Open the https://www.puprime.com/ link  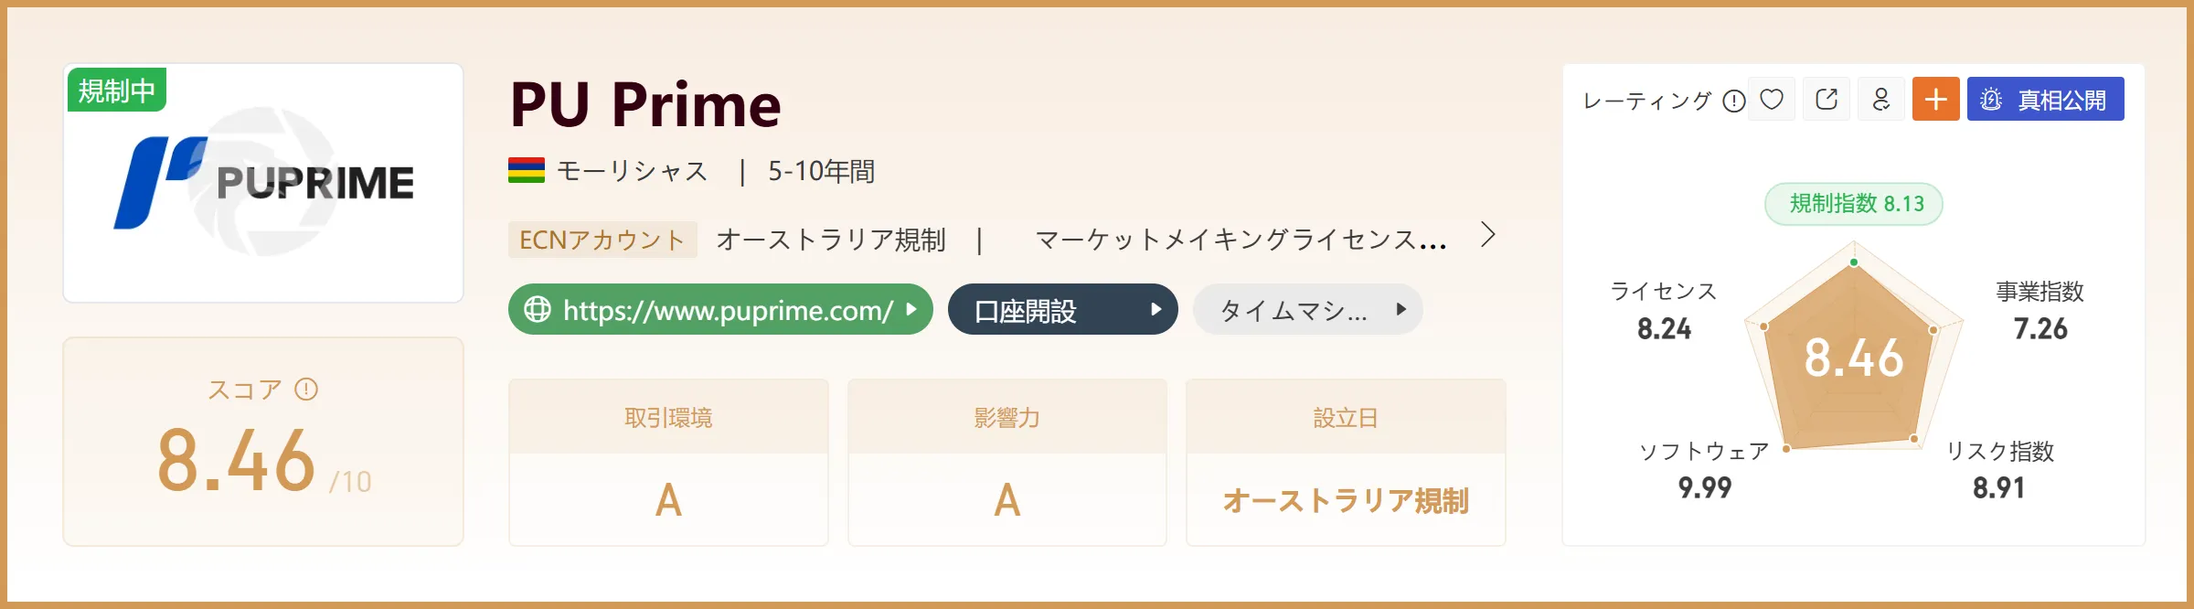pyautogui.click(x=720, y=309)
